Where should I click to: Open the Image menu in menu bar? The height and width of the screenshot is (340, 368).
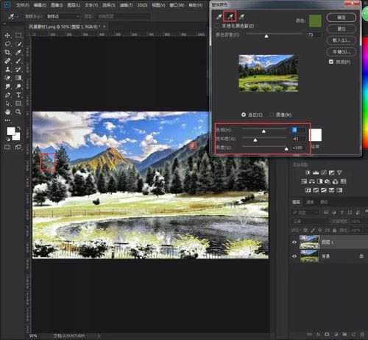tap(57, 5)
